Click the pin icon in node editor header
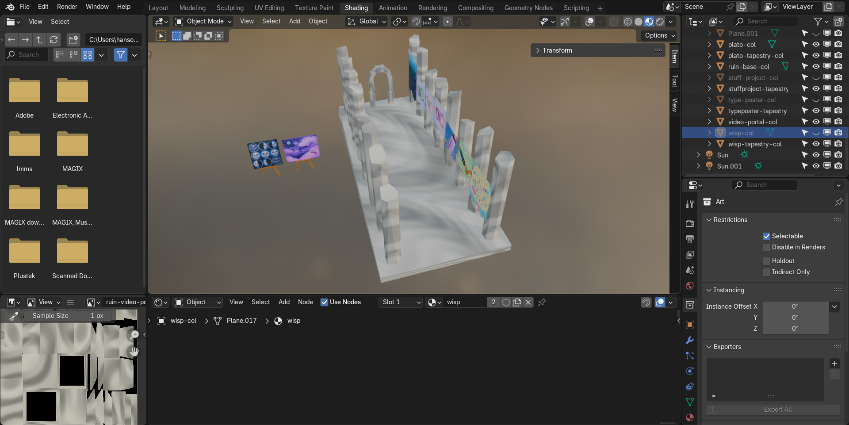The width and height of the screenshot is (849, 425). [542, 302]
